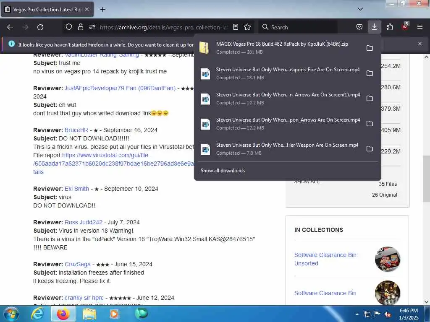Click the Search box in toolbar
Image resolution: width=430 pixels, height=322 pixels.
point(299,27)
